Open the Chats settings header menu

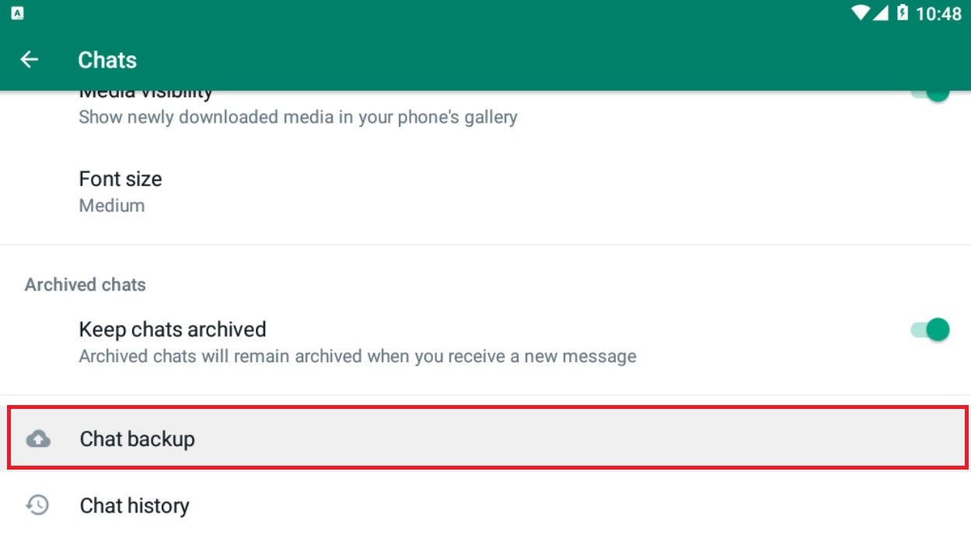tap(107, 60)
